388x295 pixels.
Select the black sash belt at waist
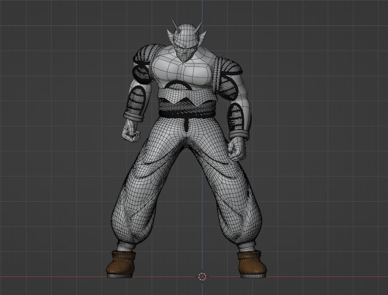[x=187, y=114]
